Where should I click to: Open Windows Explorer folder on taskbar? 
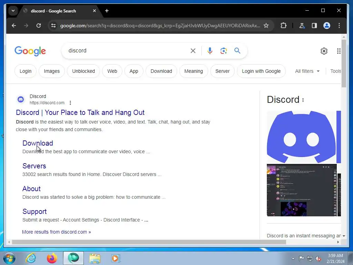(x=95, y=258)
